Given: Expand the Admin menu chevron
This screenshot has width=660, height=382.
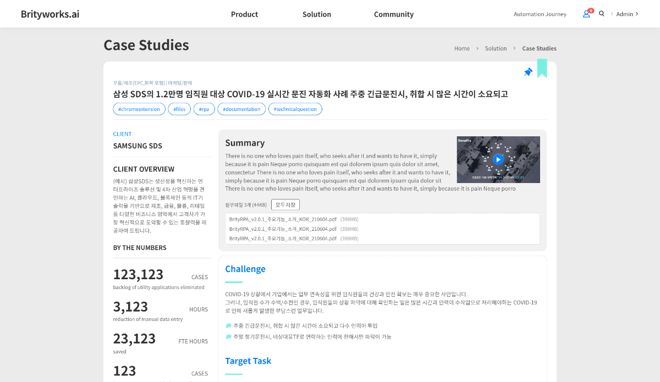Looking at the screenshot, I should coord(637,14).
